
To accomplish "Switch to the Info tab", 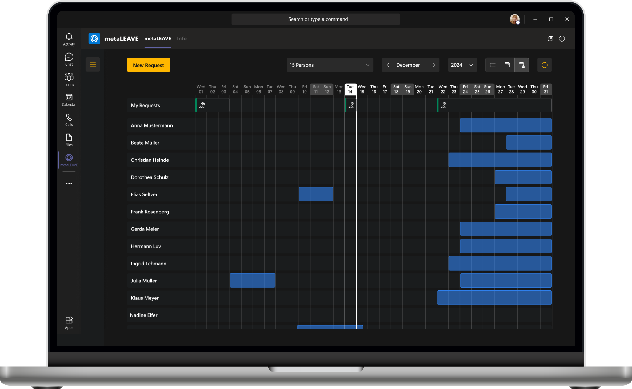I will tap(182, 39).
